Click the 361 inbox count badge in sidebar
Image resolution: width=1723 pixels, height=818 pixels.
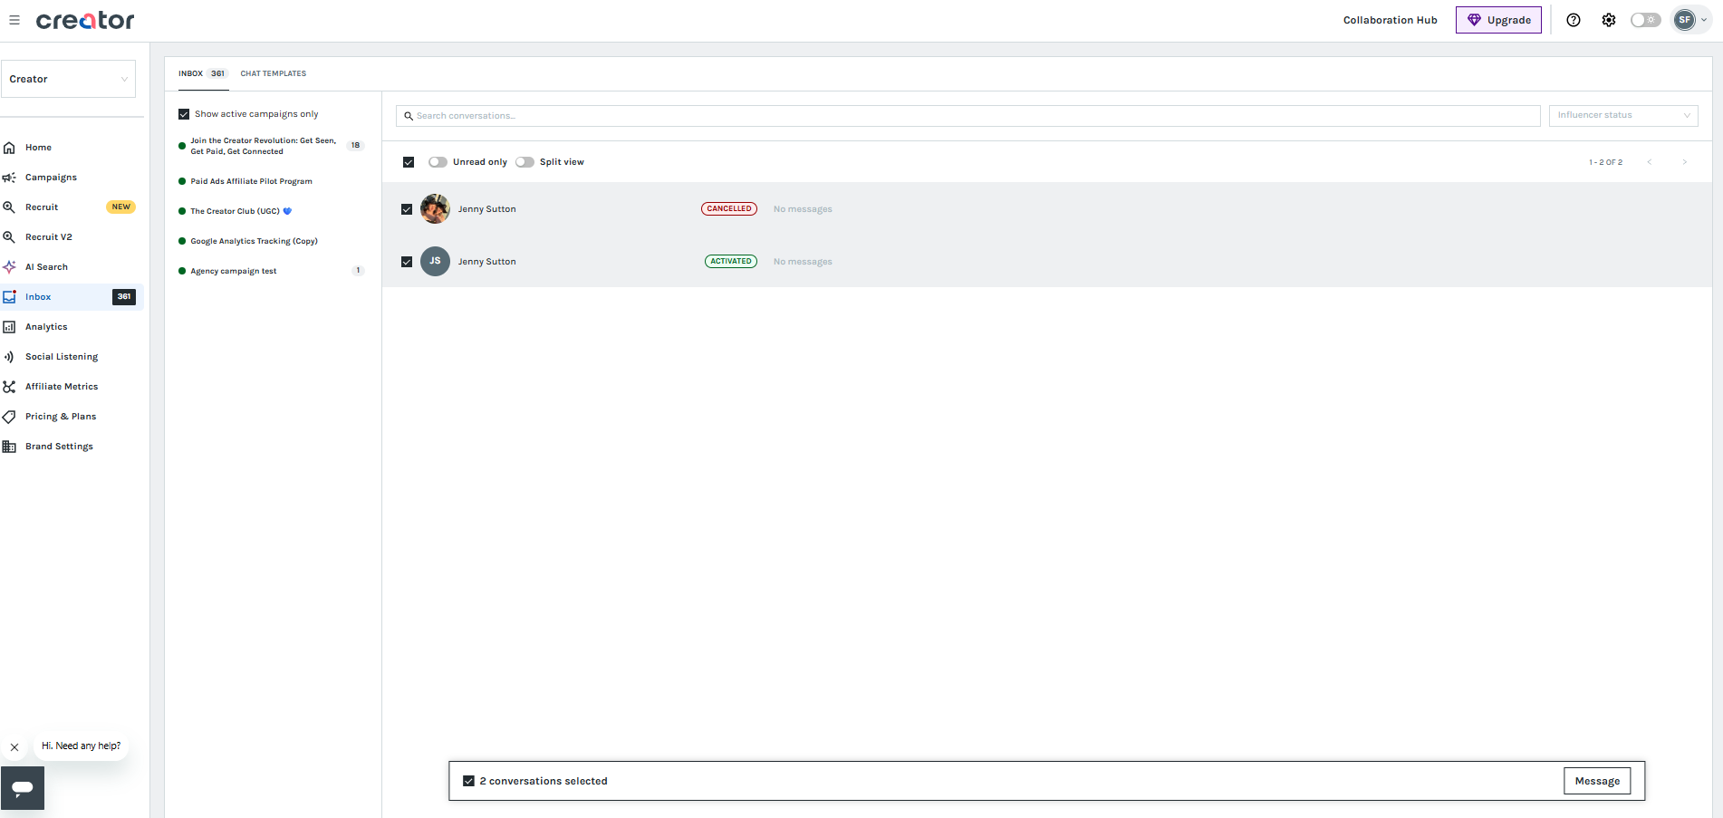click(x=124, y=297)
